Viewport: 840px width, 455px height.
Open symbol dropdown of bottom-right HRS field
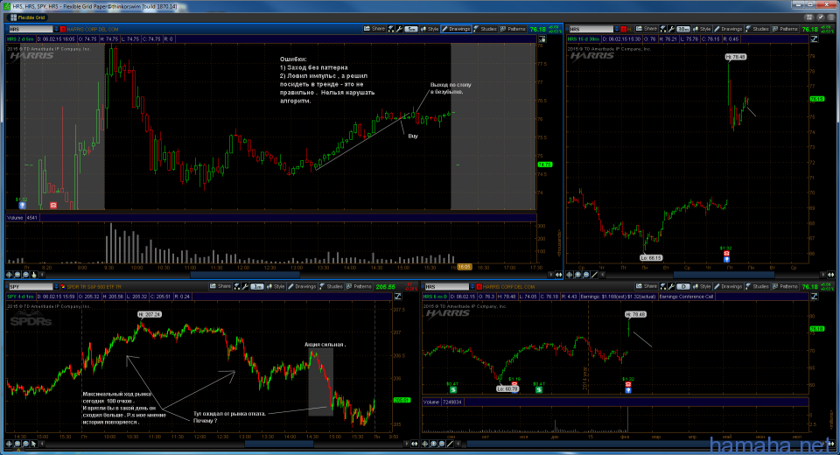tap(472, 287)
